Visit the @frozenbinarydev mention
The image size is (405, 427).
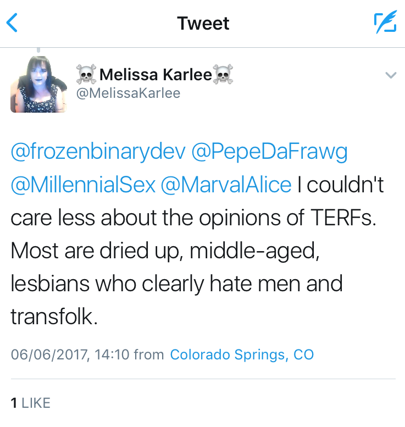[x=97, y=153]
